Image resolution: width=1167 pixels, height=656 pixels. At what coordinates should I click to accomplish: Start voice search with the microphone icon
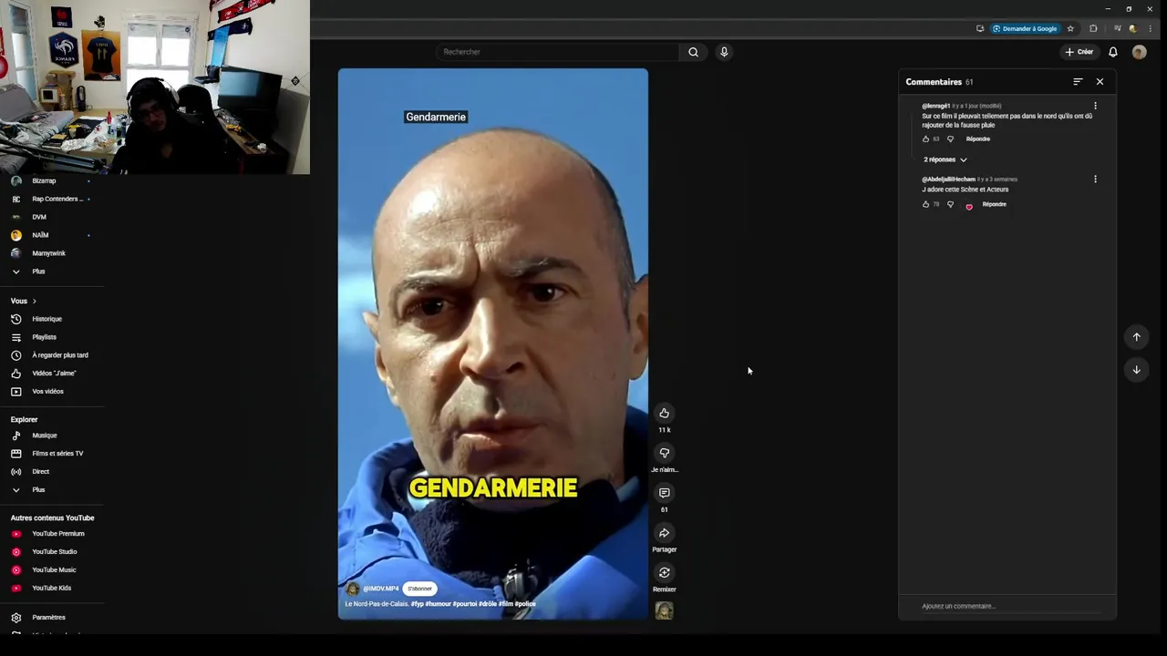(724, 52)
